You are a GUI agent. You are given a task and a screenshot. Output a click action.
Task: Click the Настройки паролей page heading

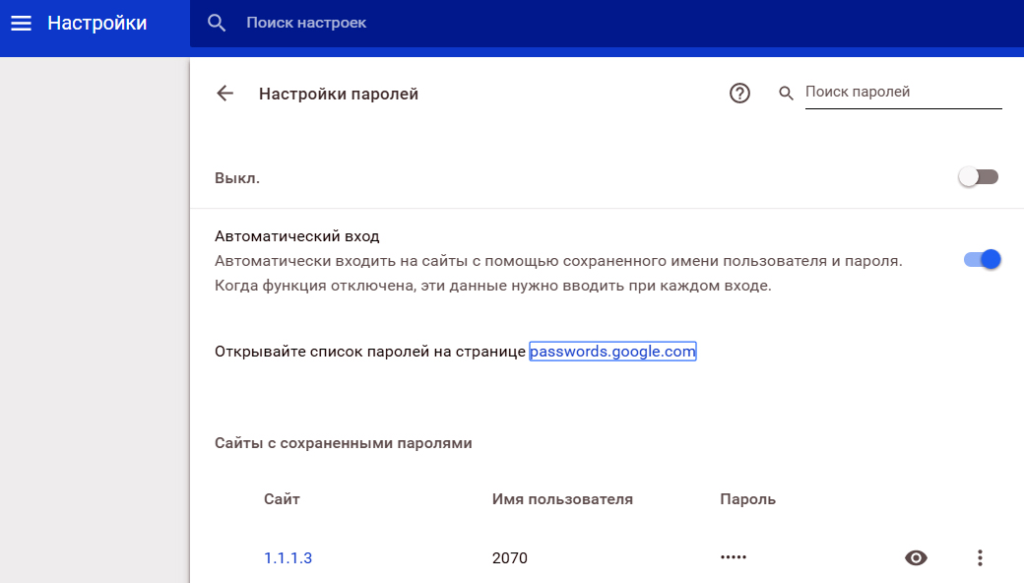pyautogui.click(x=338, y=94)
